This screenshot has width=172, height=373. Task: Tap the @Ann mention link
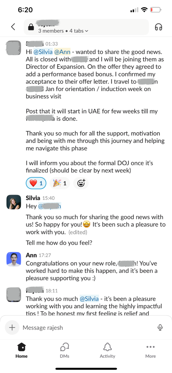click(x=62, y=52)
